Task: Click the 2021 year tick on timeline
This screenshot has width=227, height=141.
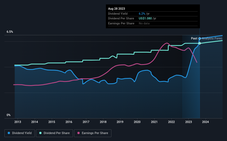Action: (x=154, y=122)
